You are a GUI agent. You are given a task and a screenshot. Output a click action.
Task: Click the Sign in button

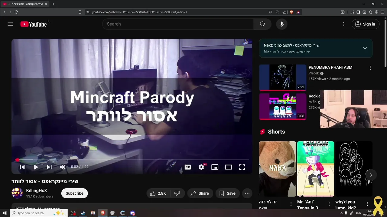coord(366,24)
